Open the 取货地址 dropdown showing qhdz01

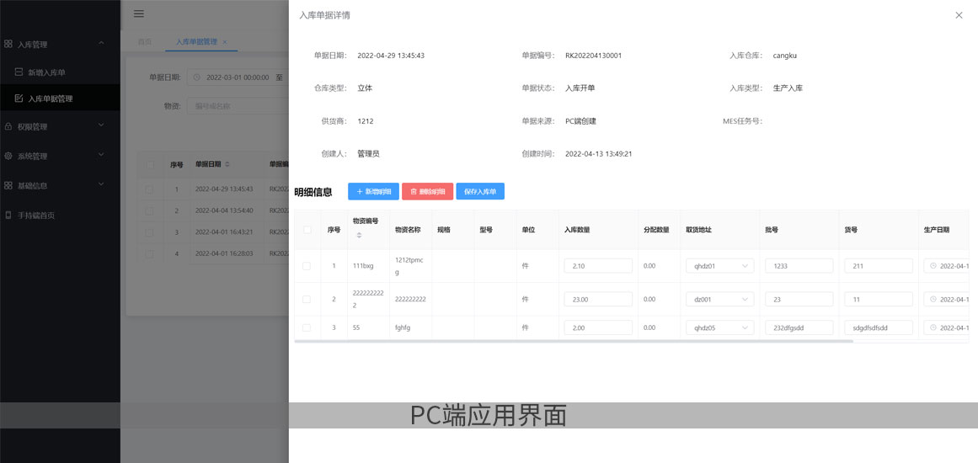[720, 266]
